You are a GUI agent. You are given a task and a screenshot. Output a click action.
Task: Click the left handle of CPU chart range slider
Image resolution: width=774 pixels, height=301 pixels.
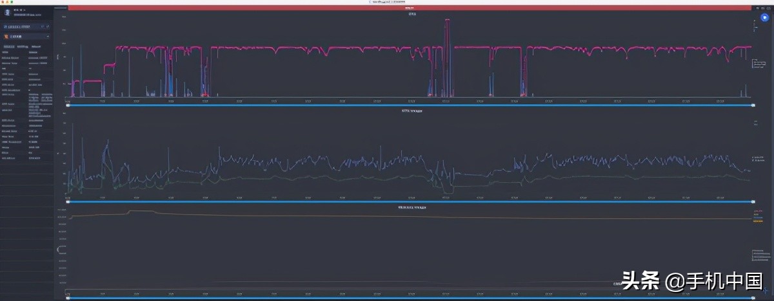coord(68,201)
